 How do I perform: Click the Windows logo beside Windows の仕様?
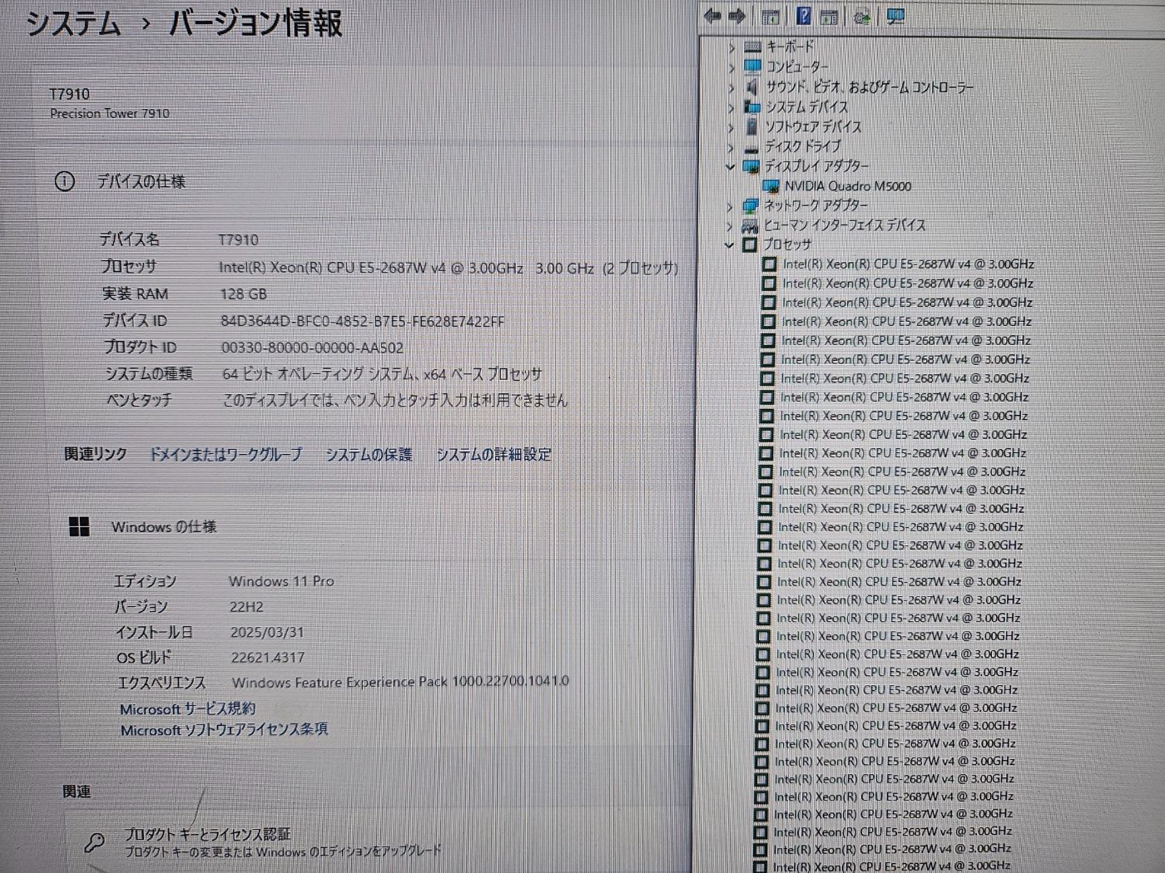click(79, 526)
